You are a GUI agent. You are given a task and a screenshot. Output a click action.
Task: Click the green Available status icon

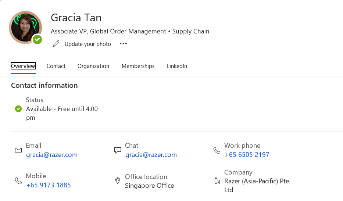click(x=18, y=109)
